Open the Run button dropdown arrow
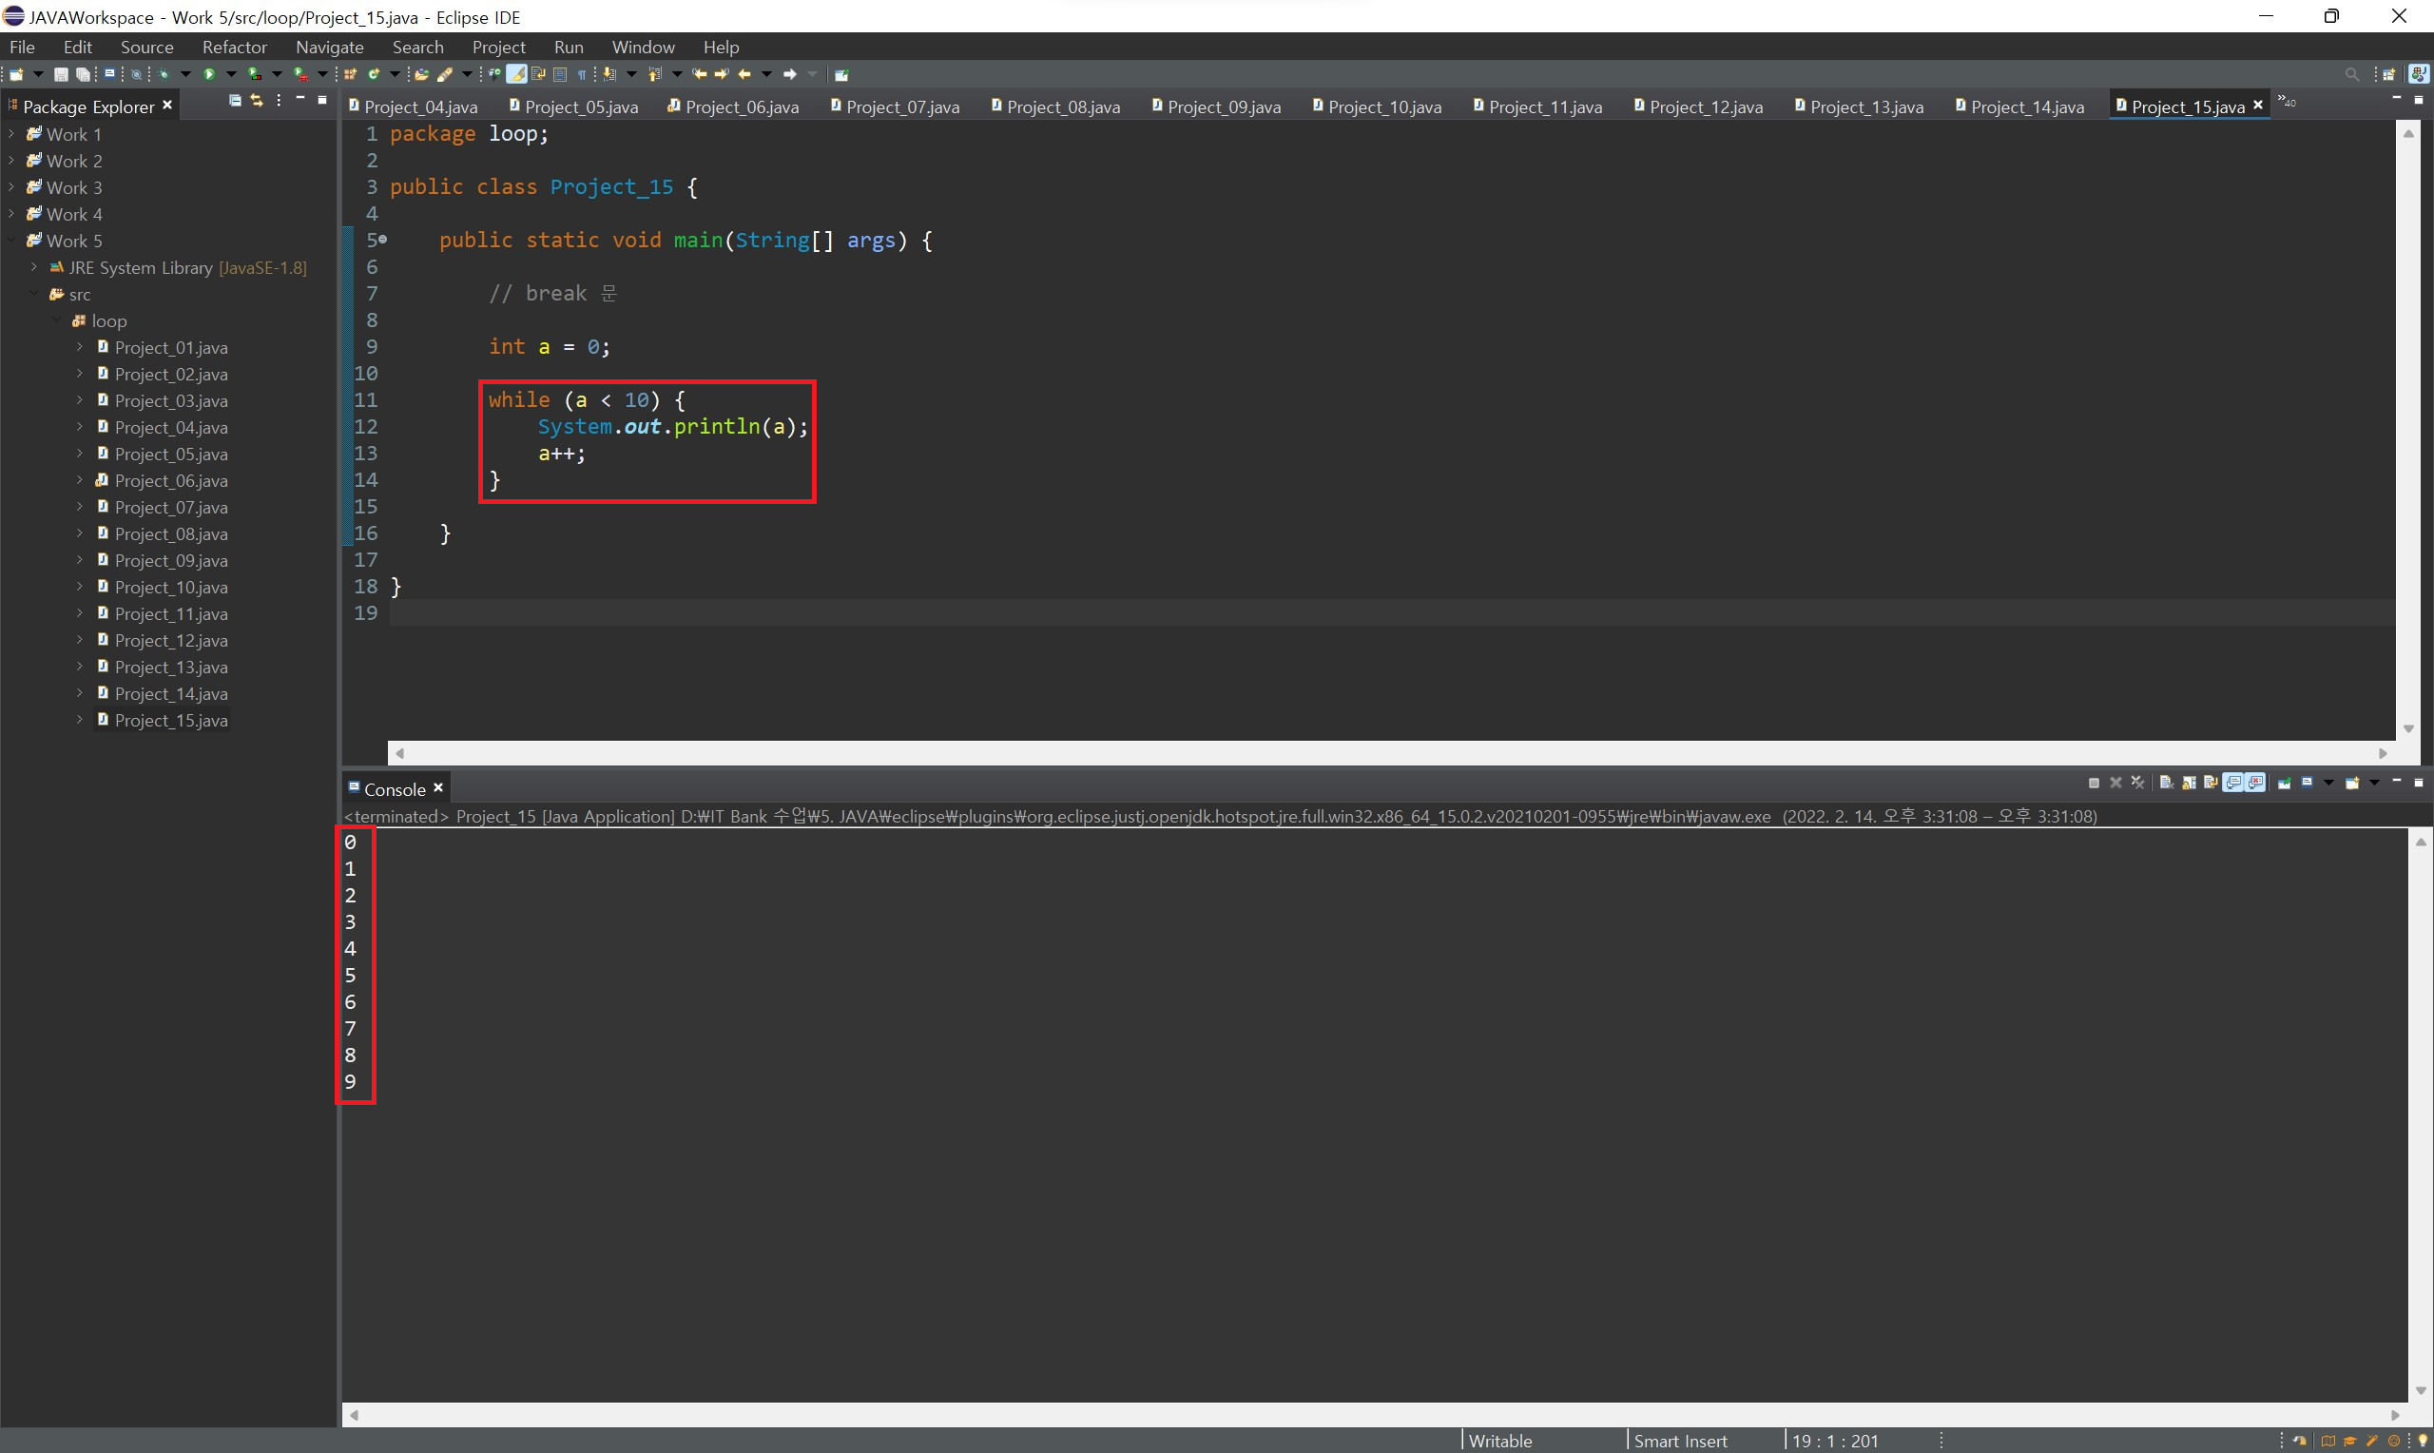This screenshot has width=2434, height=1453. click(x=231, y=74)
